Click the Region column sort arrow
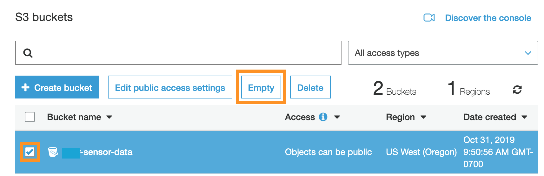The width and height of the screenshot is (544, 176). tap(423, 117)
